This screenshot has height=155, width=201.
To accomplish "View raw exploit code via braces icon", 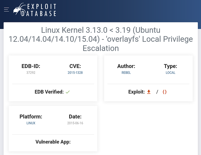I will (x=165, y=92).
